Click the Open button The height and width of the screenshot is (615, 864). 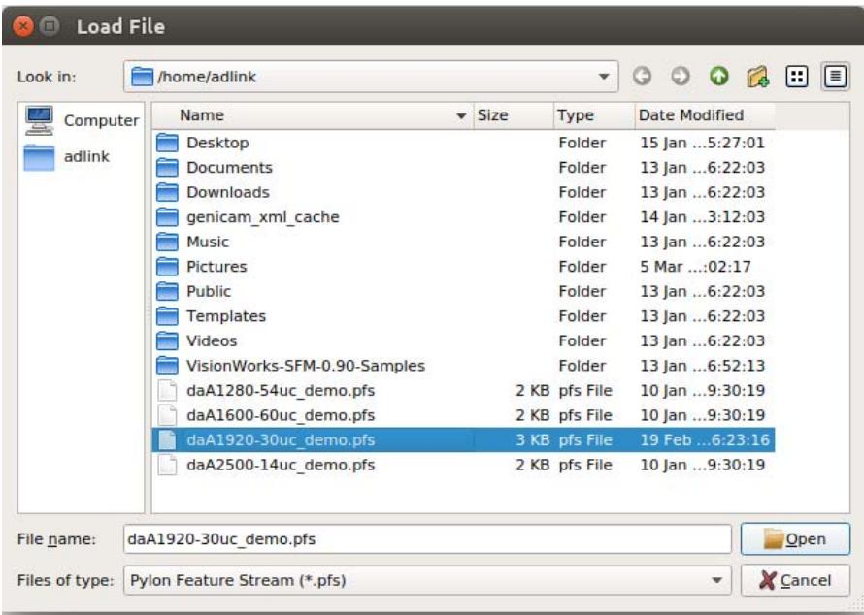coord(795,539)
